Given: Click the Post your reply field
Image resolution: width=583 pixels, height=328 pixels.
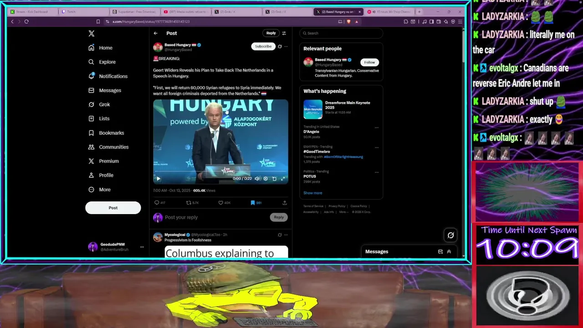Looking at the screenshot, I should (x=216, y=217).
